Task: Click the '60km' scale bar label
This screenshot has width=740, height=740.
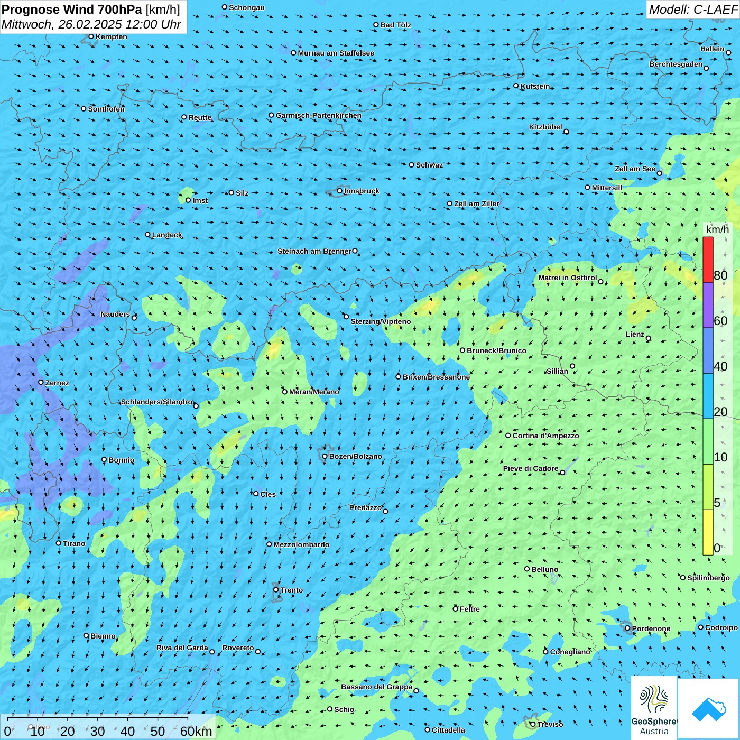Action: 196,731
